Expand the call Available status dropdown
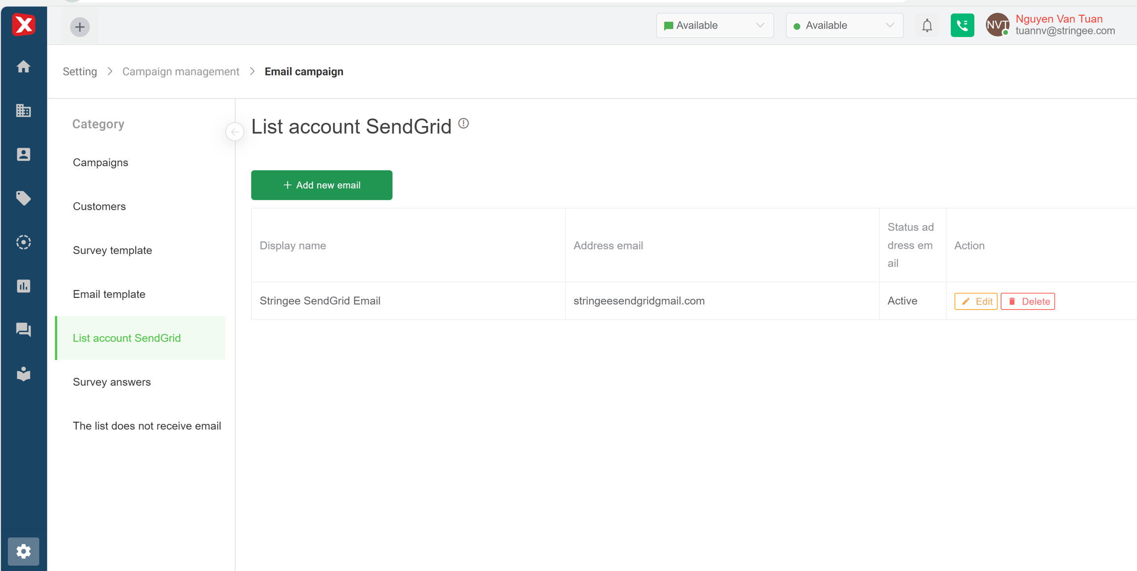The width and height of the screenshot is (1137, 571). [x=844, y=26]
